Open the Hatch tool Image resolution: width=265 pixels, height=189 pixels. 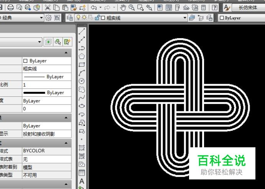click(x=82, y=148)
